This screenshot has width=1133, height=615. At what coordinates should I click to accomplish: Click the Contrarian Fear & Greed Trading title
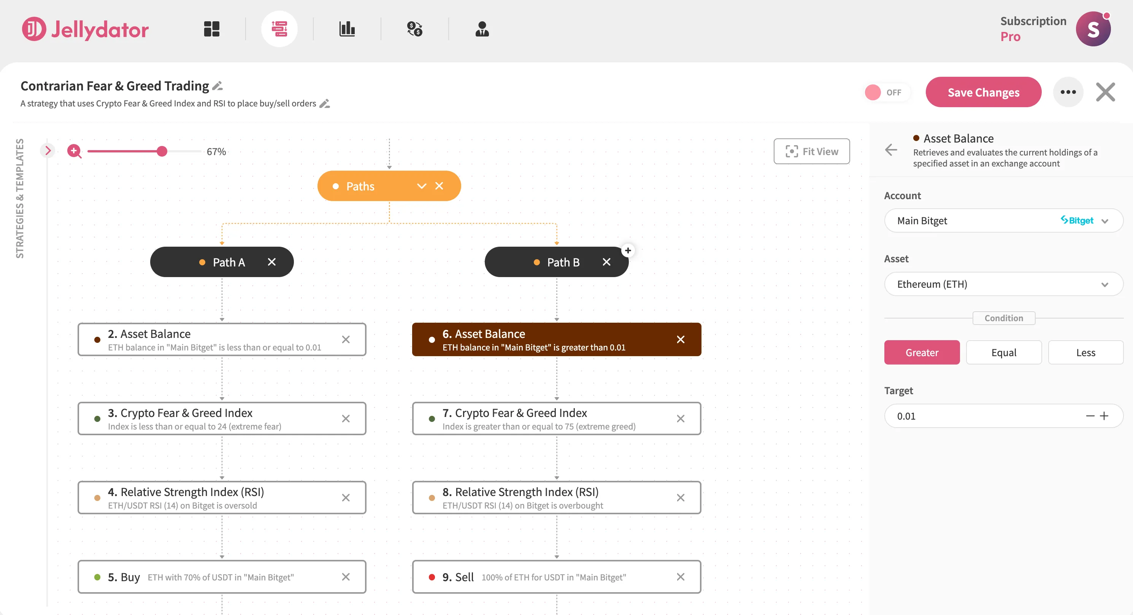click(115, 86)
